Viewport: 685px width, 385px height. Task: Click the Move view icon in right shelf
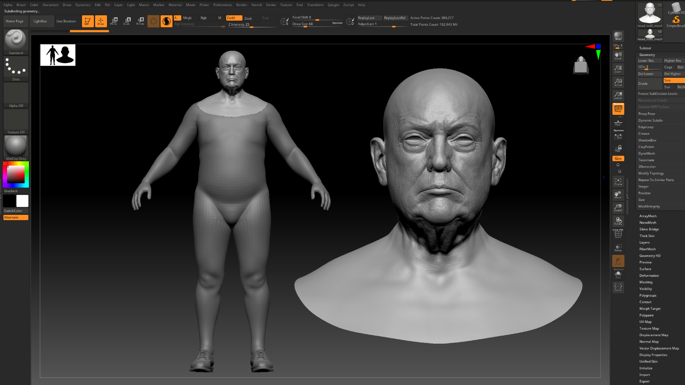click(x=618, y=195)
